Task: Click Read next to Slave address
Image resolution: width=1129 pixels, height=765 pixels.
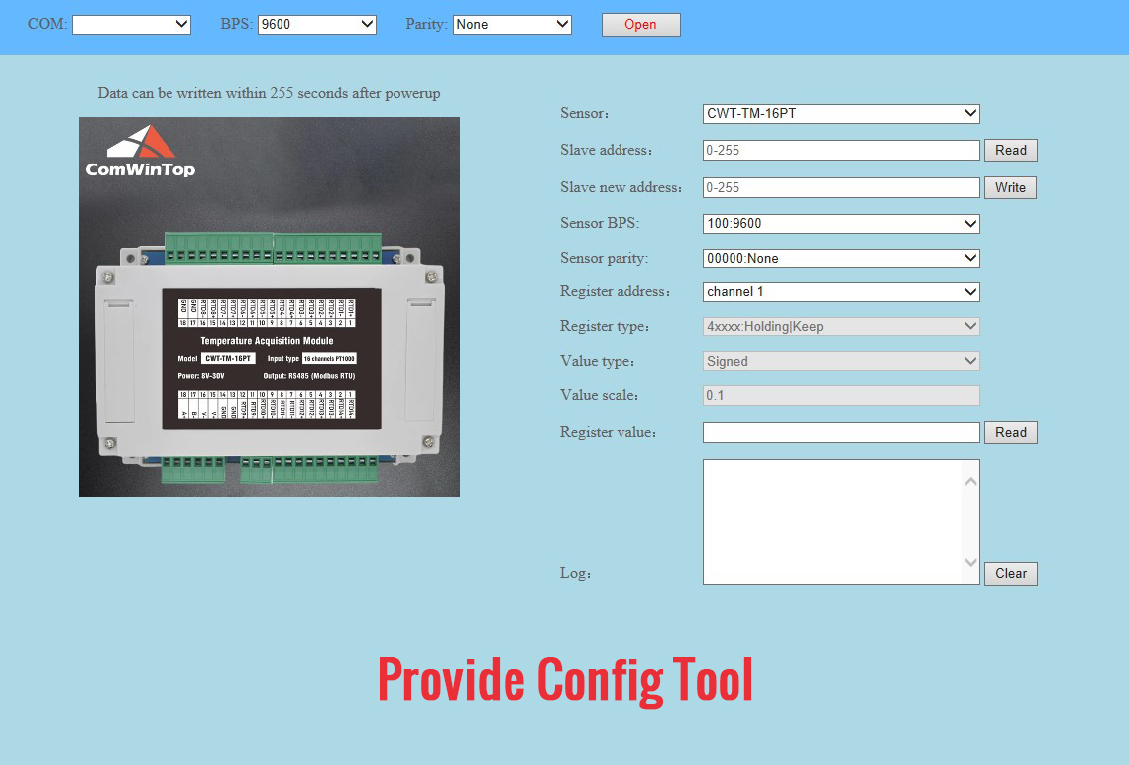Action: pyautogui.click(x=1011, y=150)
